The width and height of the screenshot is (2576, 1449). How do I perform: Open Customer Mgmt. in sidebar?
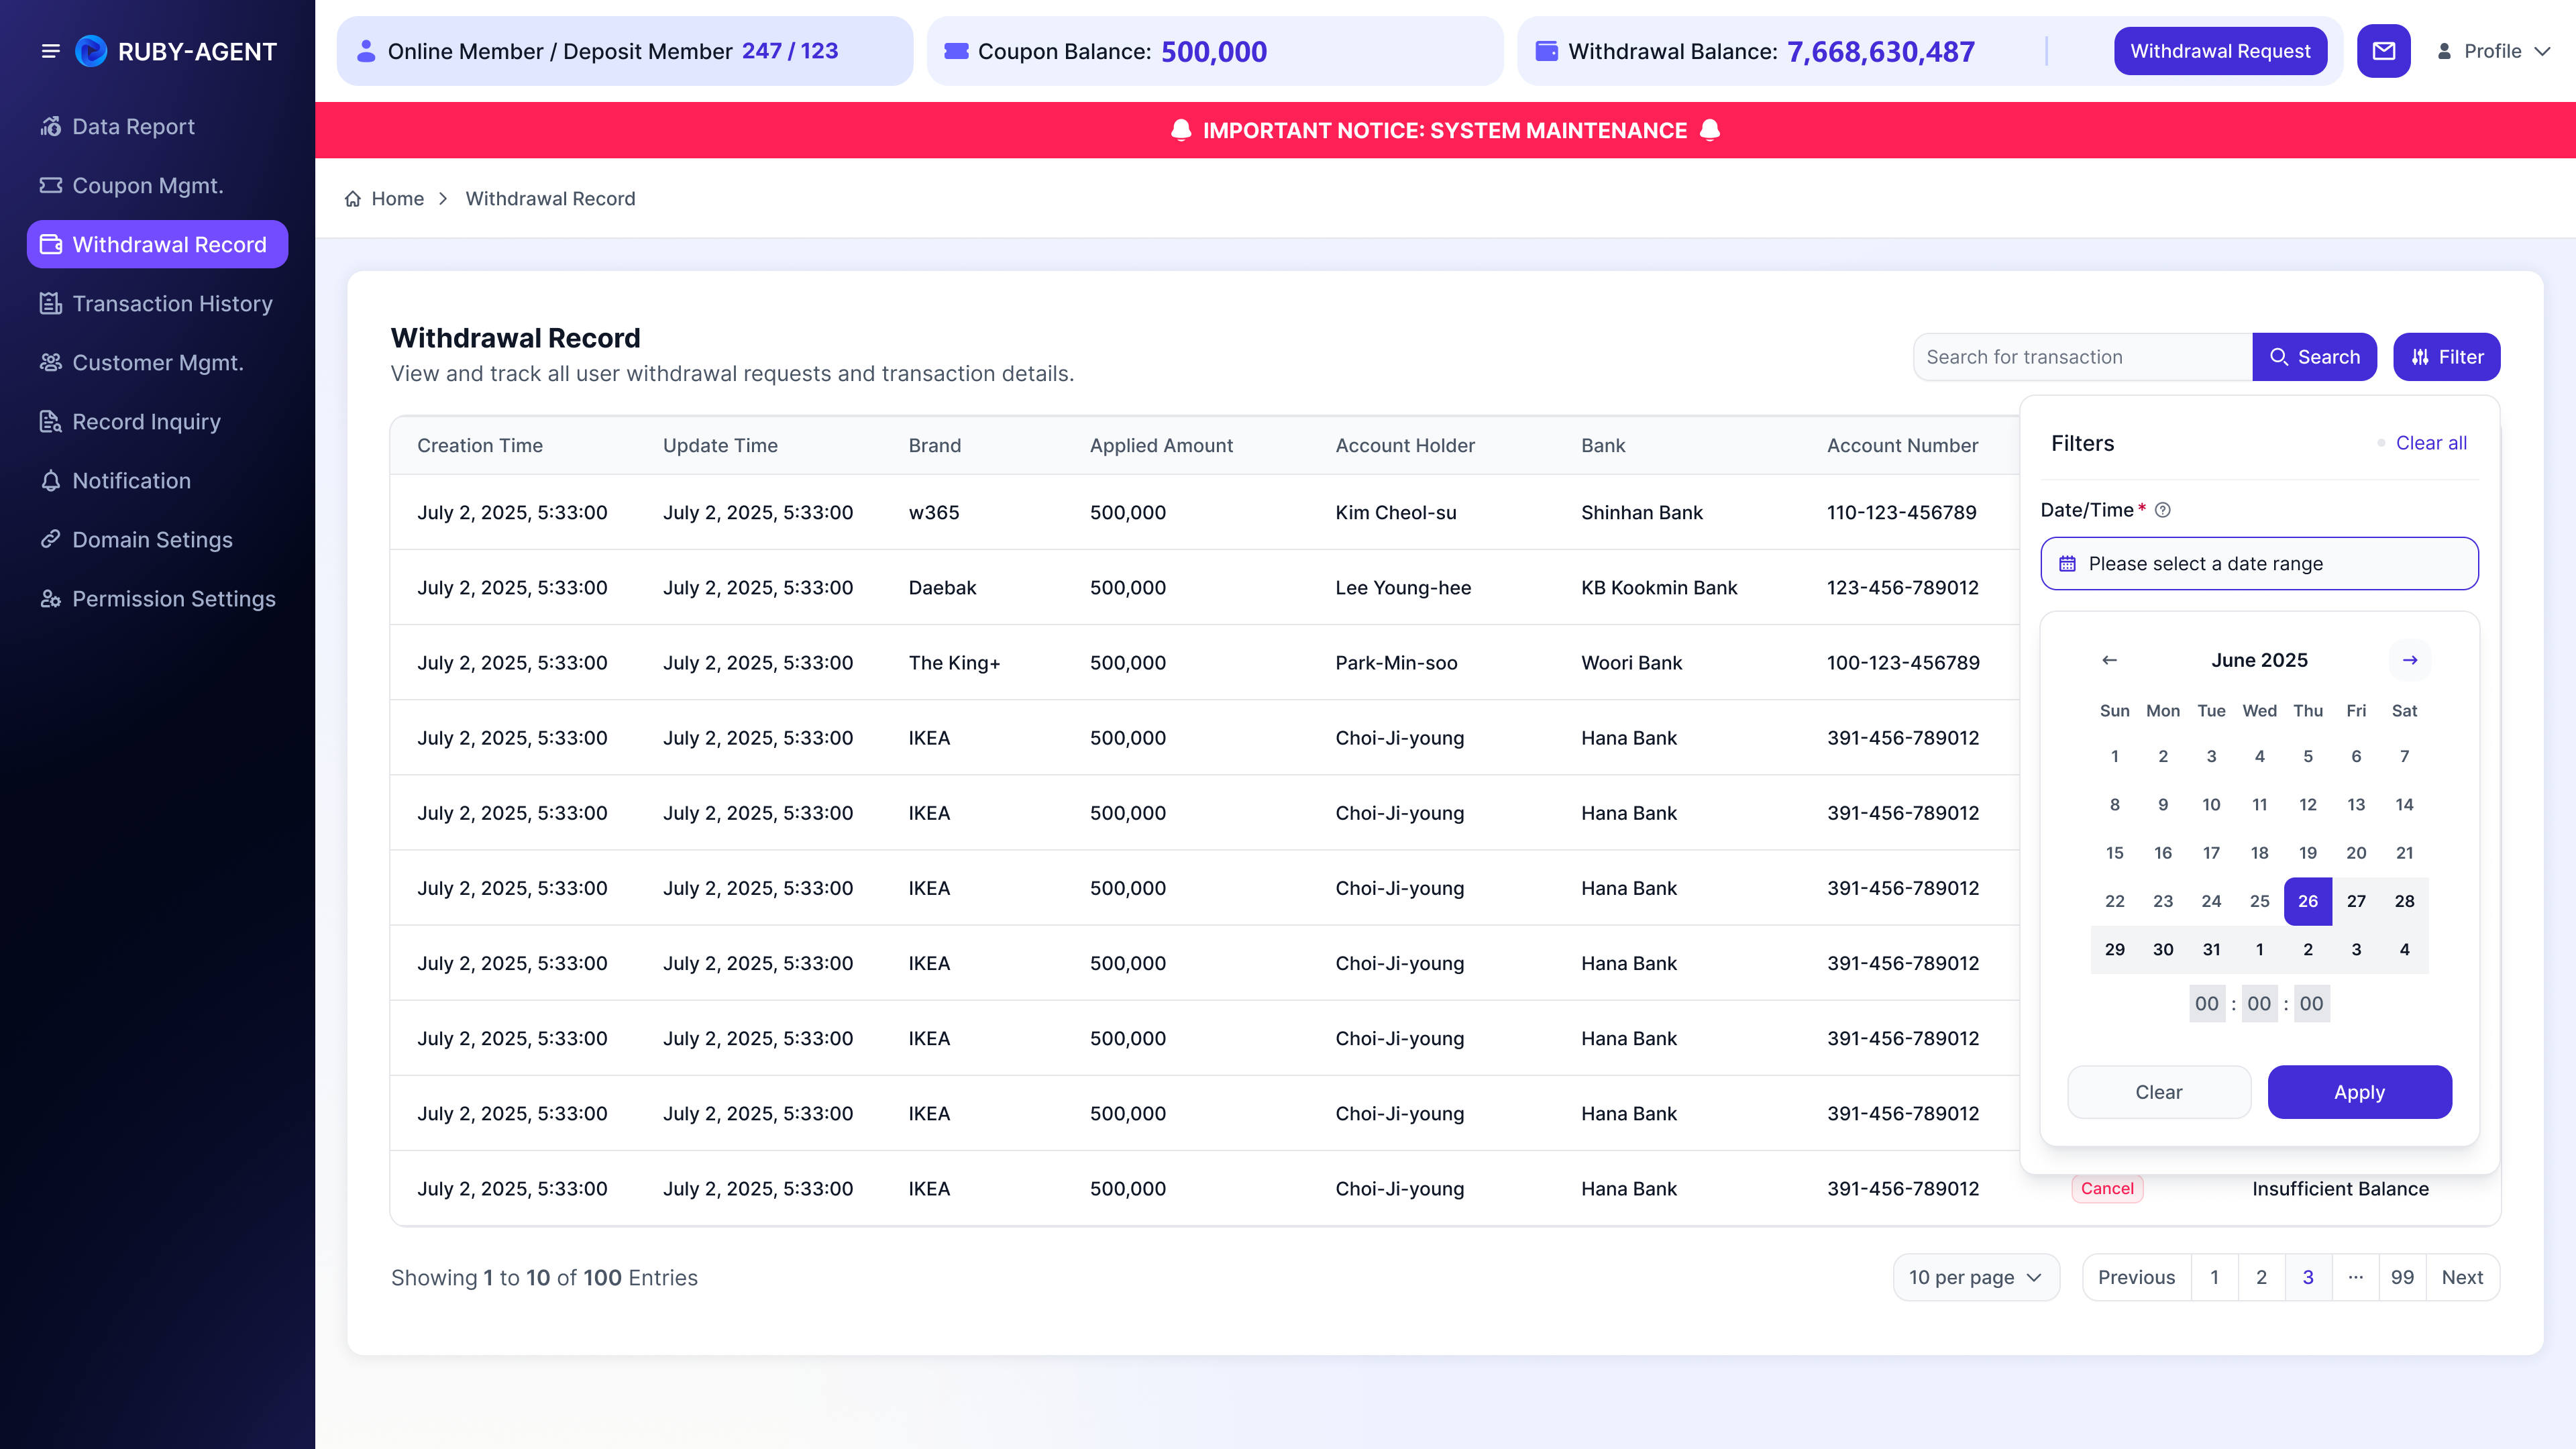[x=157, y=362]
